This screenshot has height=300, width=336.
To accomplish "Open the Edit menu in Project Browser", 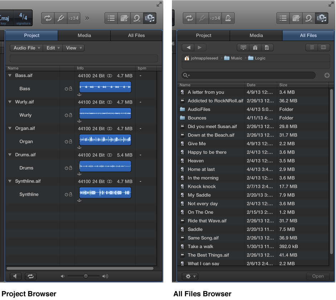I will pos(53,47).
